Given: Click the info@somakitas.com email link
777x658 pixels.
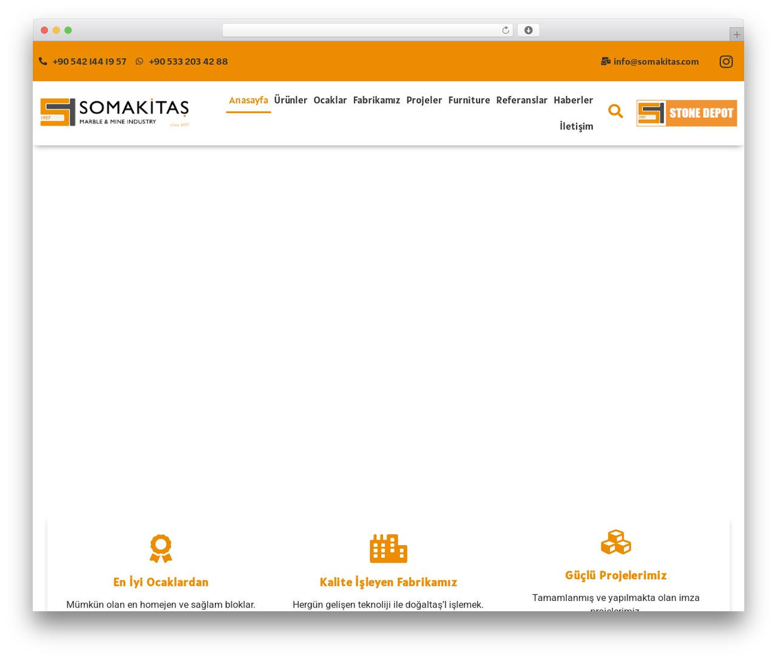Looking at the screenshot, I should (x=656, y=61).
